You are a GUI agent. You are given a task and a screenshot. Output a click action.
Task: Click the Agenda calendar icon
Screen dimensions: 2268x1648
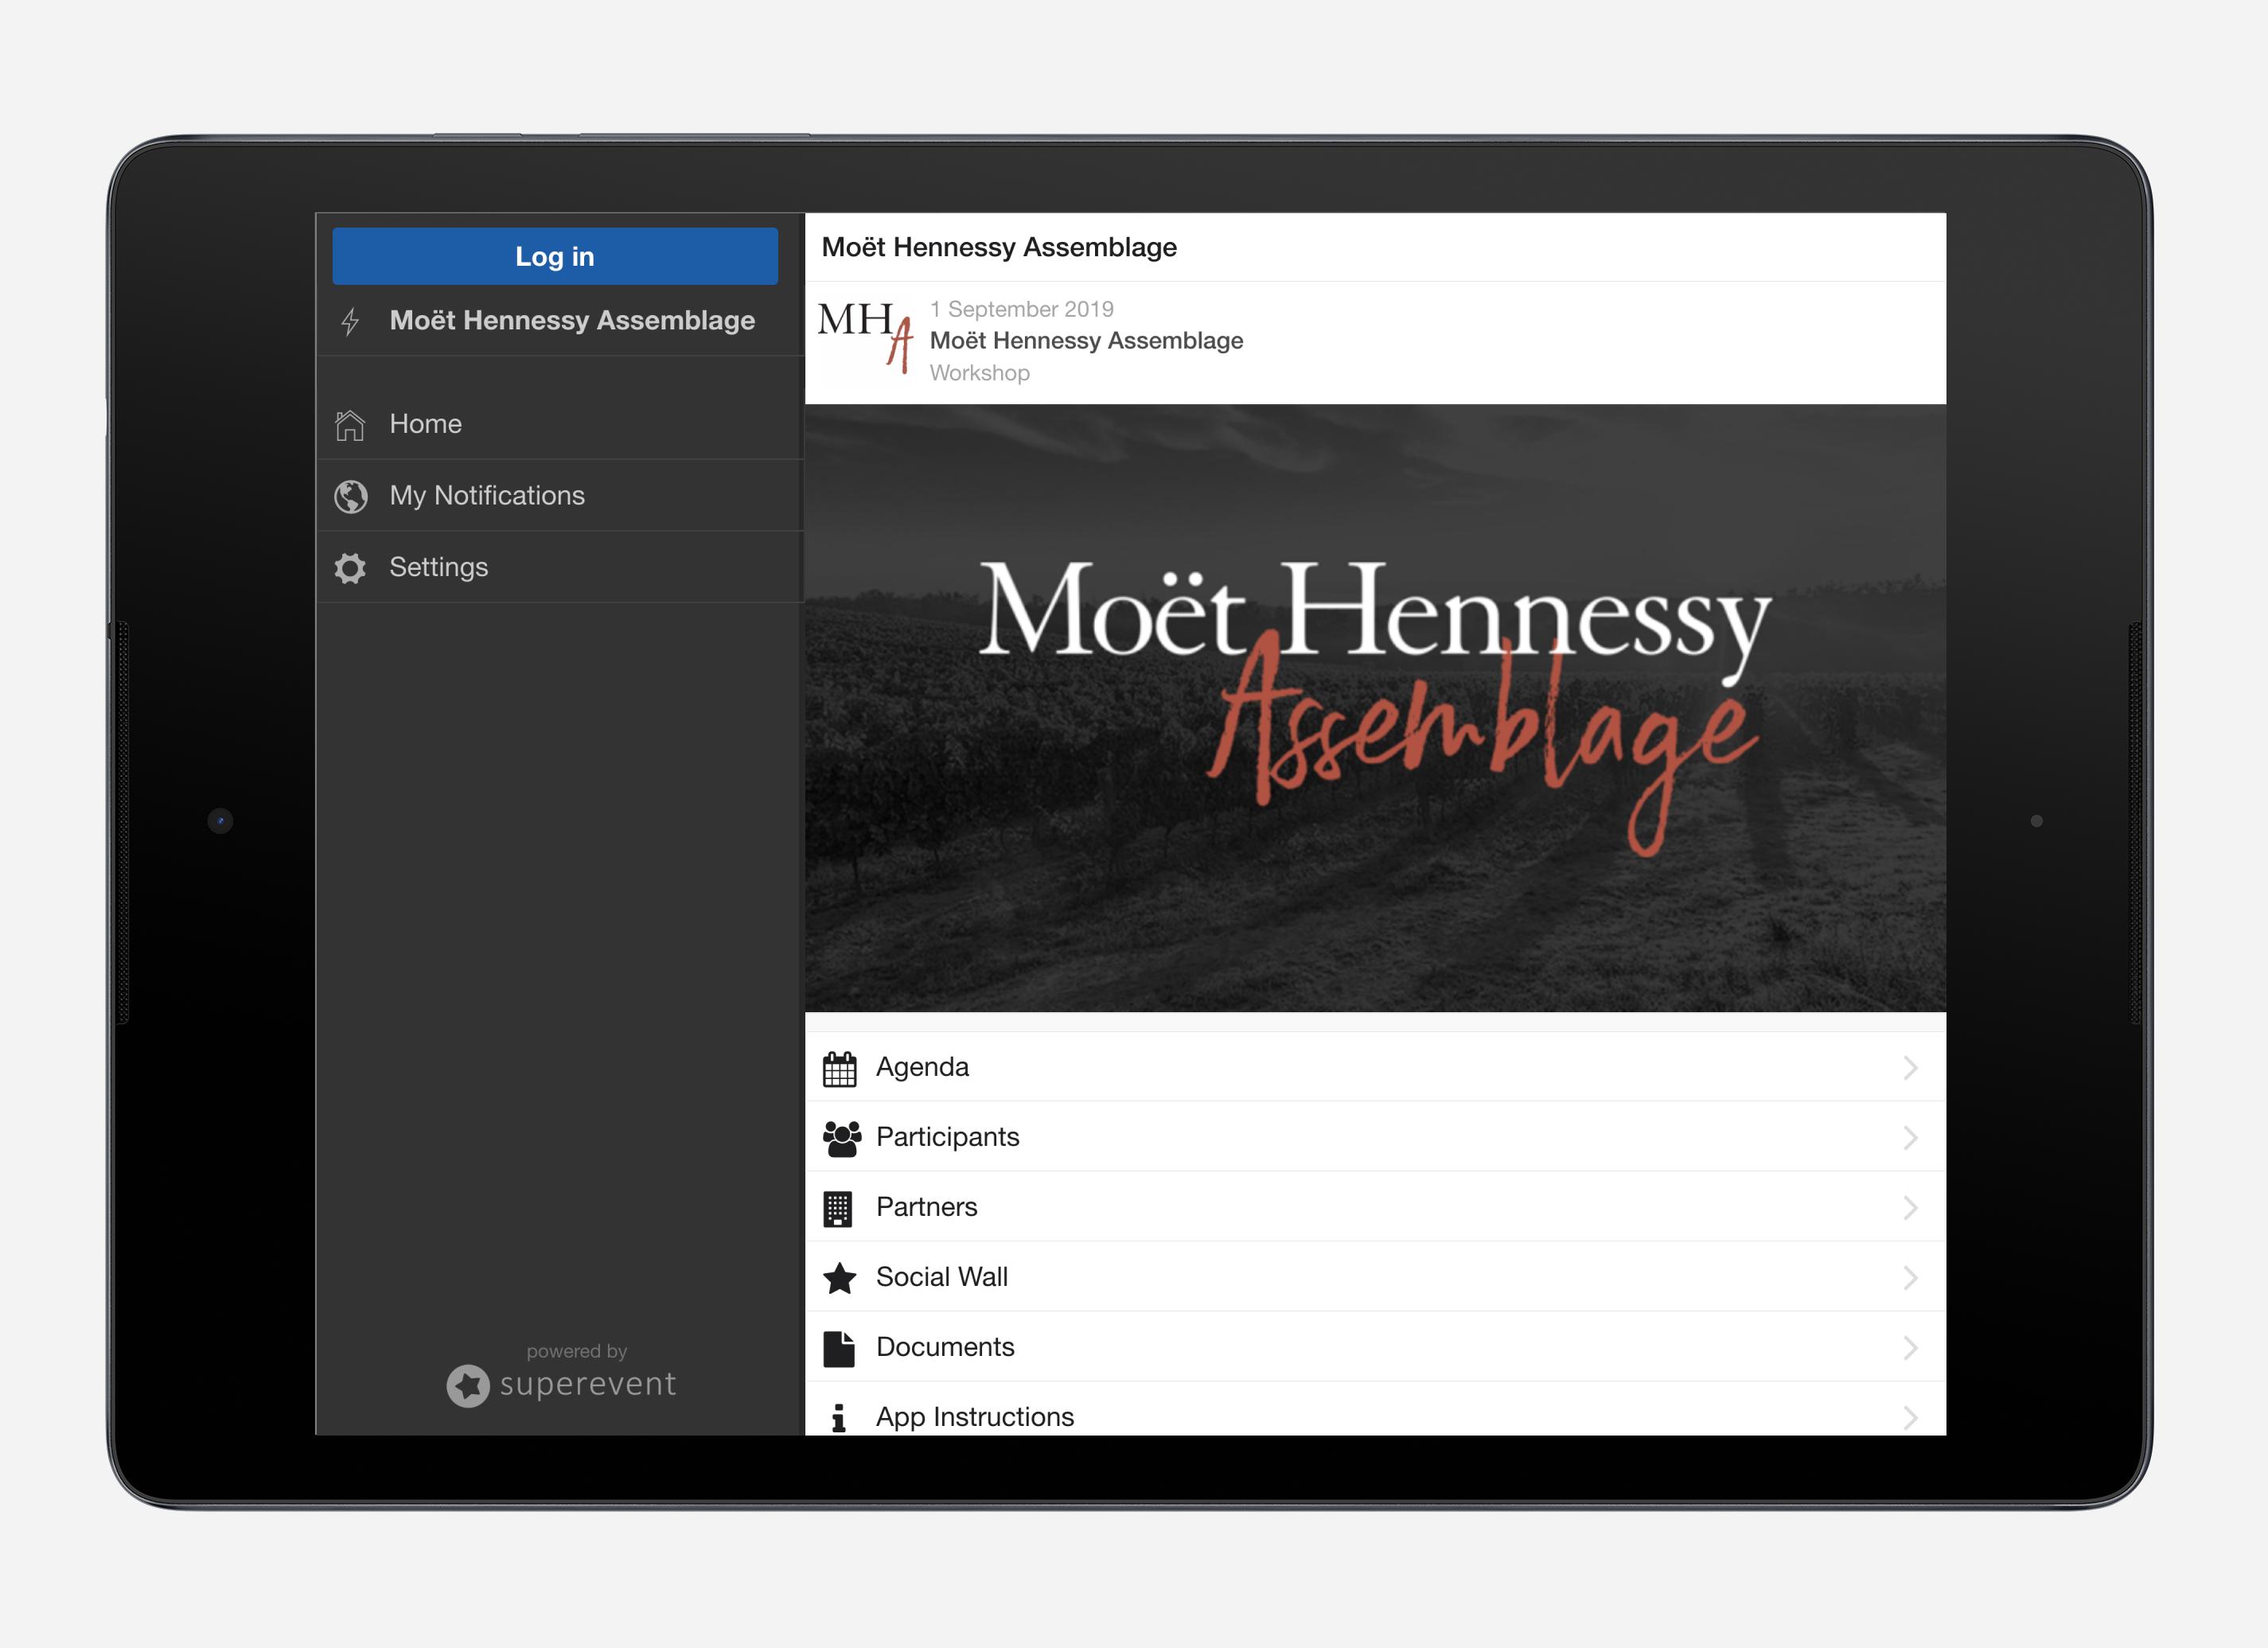[x=839, y=1068]
